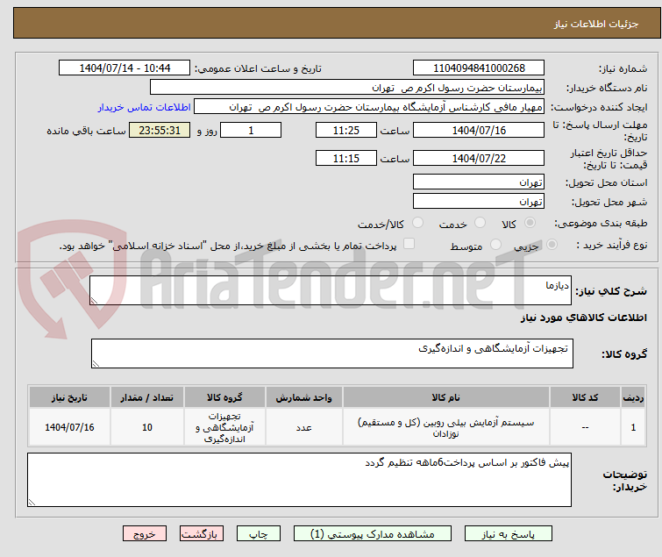This screenshot has width=662, height=557.
Task: Open اطلاعات تماس خریدار link
Action: tap(145, 107)
